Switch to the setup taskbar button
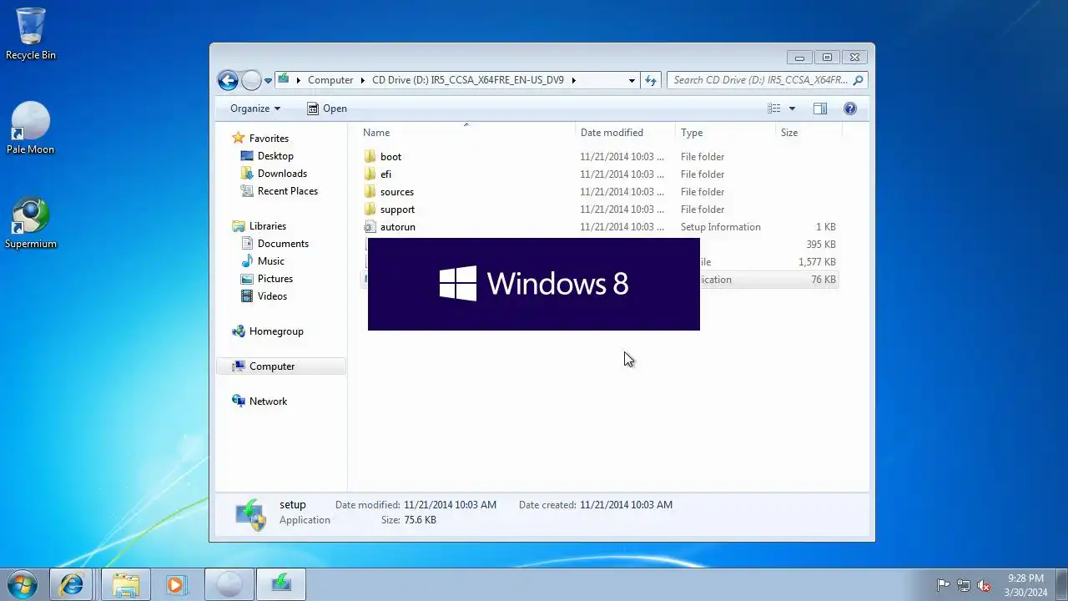 [x=281, y=584]
